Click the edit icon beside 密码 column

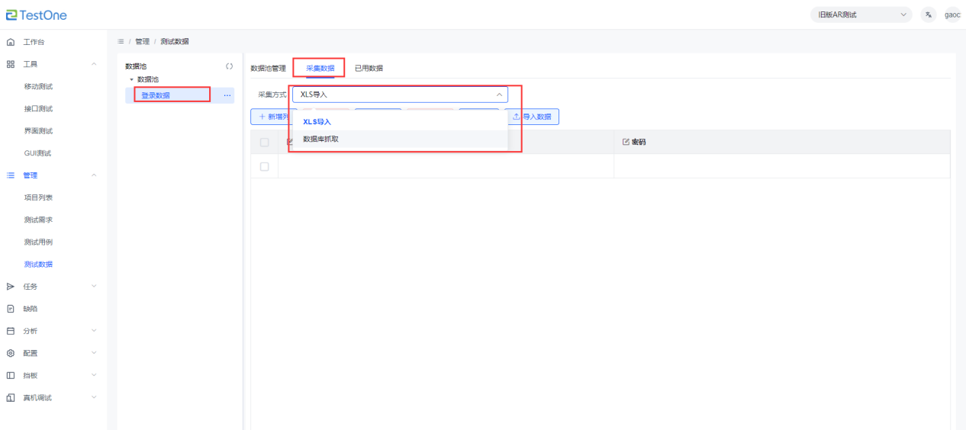coord(626,142)
